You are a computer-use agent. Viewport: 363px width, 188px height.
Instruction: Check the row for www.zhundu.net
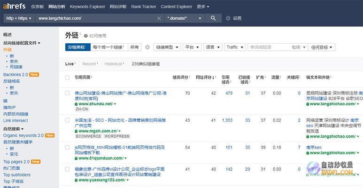pos(67,93)
